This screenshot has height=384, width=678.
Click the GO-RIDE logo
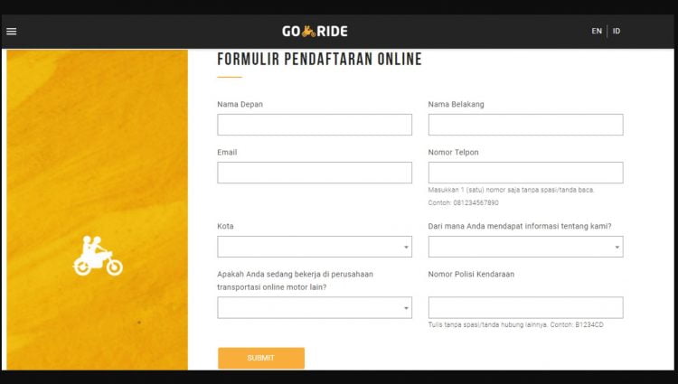coord(315,31)
